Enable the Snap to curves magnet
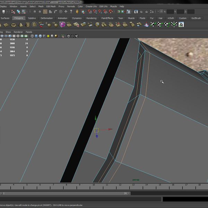Viewport: 208px width, 208px height. [95, 12]
